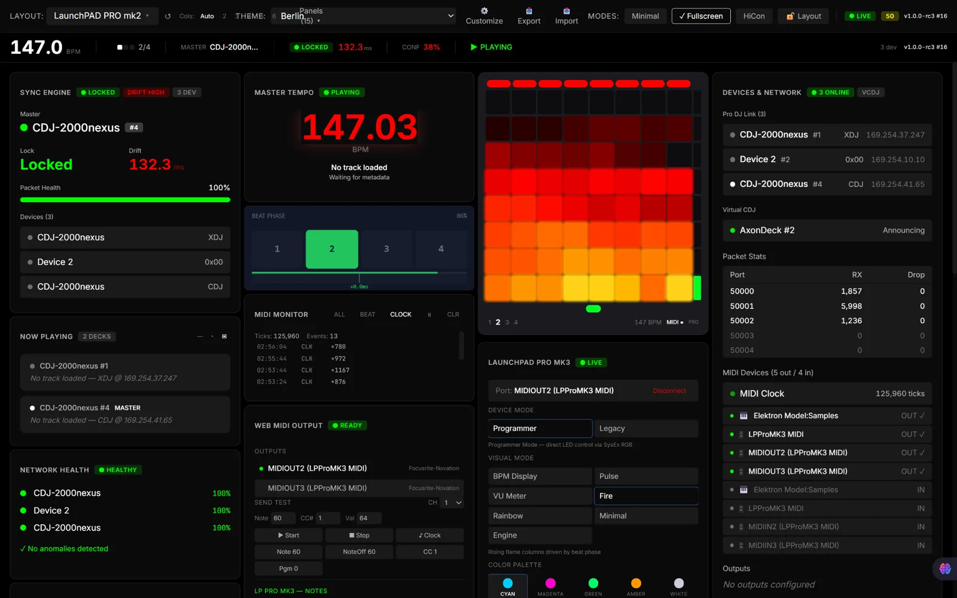Open the Panels (15) dropdown arrow

pos(318,21)
